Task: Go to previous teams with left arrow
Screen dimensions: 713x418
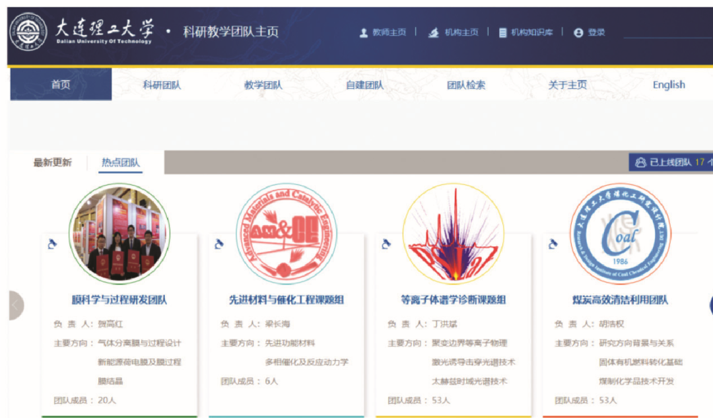Action: (x=15, y=305)
